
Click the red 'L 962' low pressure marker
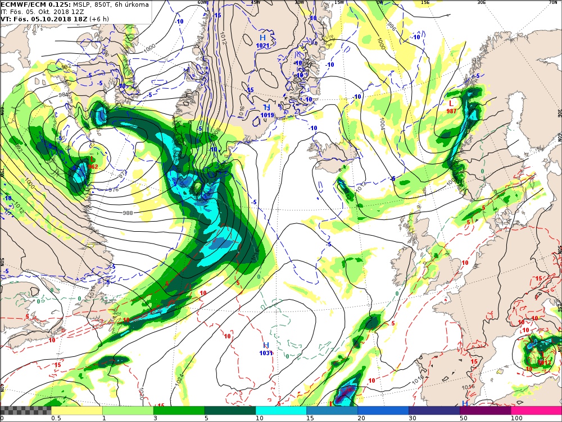(x=93, y=163)
